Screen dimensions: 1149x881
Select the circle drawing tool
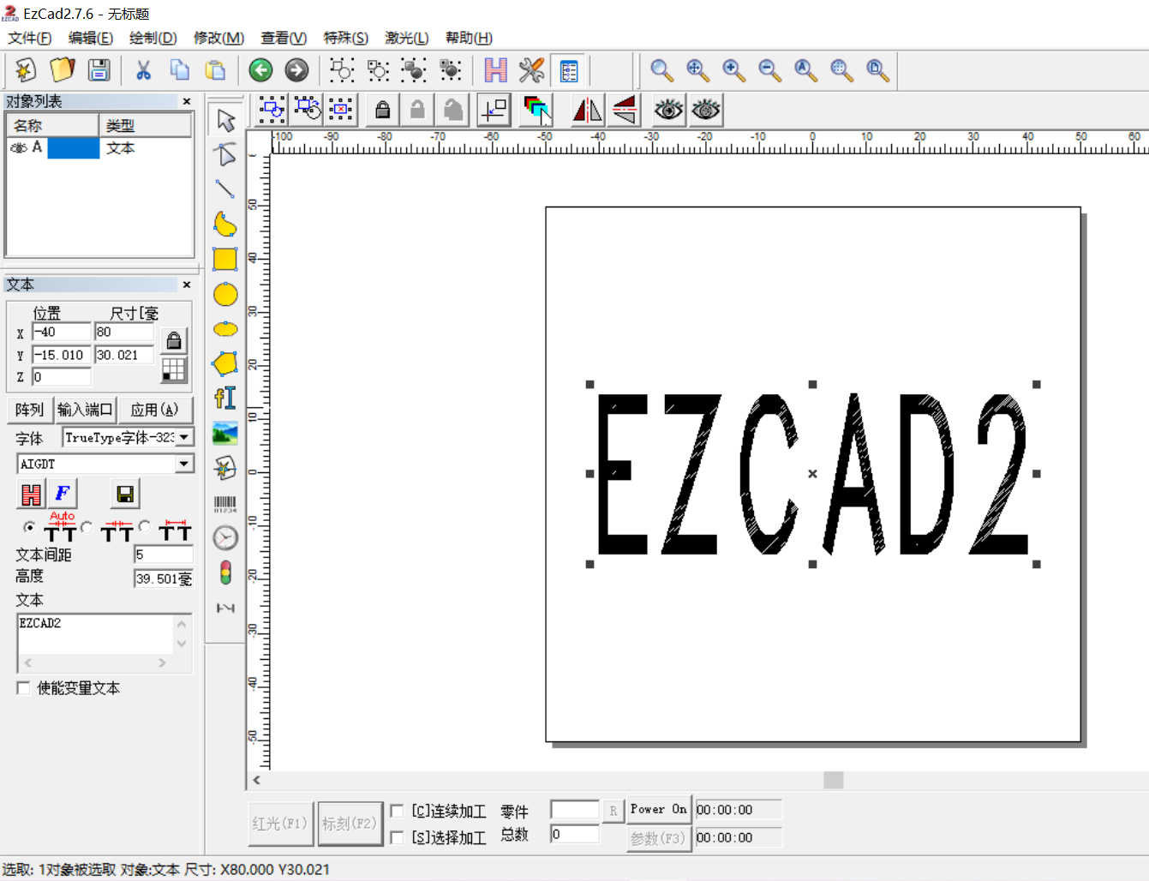(x=225, y=295)
